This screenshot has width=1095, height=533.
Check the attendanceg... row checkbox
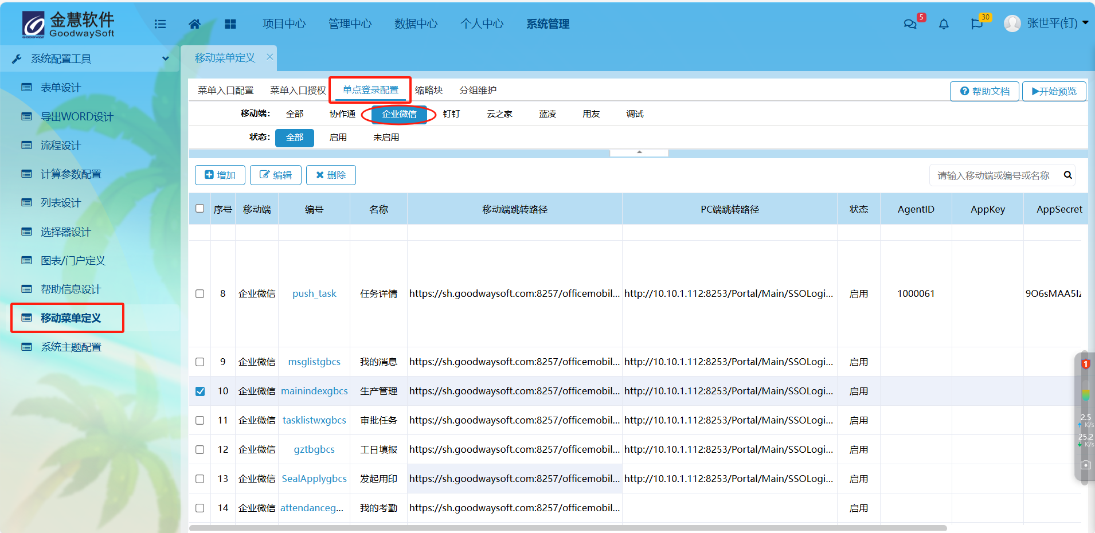point(200,508)
